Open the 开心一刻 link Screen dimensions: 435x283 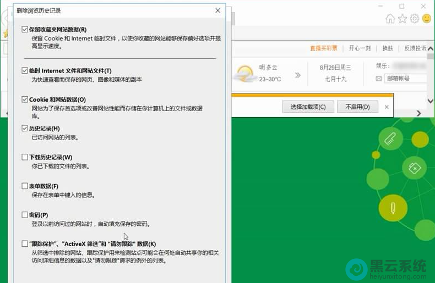tap(360, 48)
